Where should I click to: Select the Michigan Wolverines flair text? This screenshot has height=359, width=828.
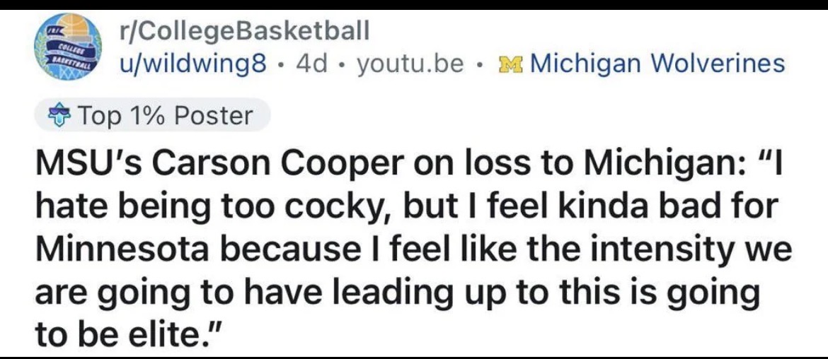[657, 65]
